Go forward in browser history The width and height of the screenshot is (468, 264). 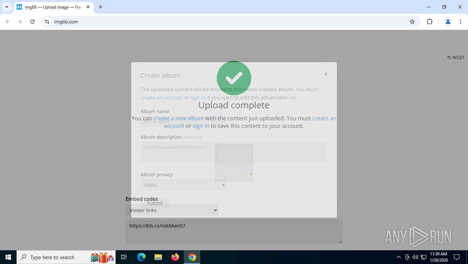20,22
